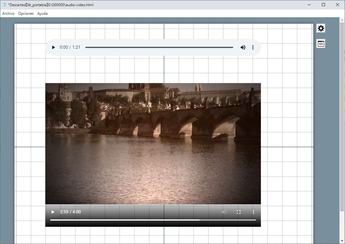Enter video fullscreen mode
Image resolution: width=345 pixels, height=244 pixels.
(238, 212)
